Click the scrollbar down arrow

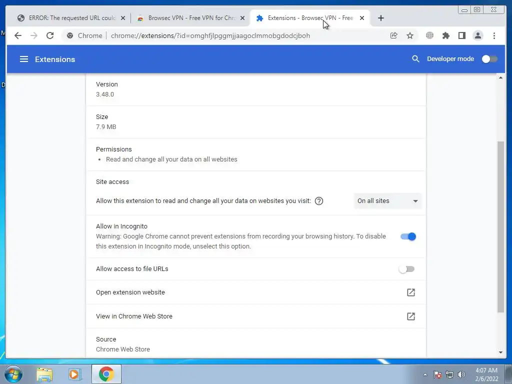click(x=500, y=352)
